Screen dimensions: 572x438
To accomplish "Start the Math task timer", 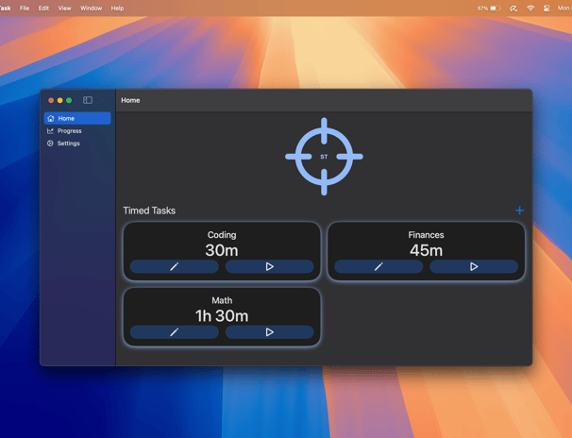I will (x=269, y=332).
